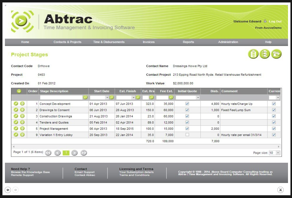Open the Help menu
The width and height of the screenshot is (292, 198).
(268, 42)
